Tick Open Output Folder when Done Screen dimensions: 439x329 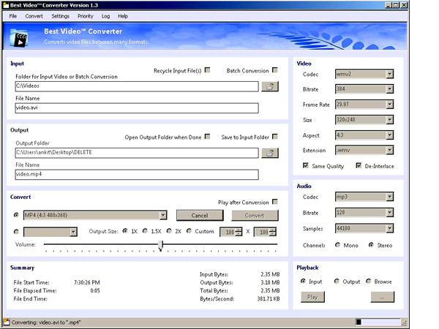pyautogui.click(x=208, y=137)
